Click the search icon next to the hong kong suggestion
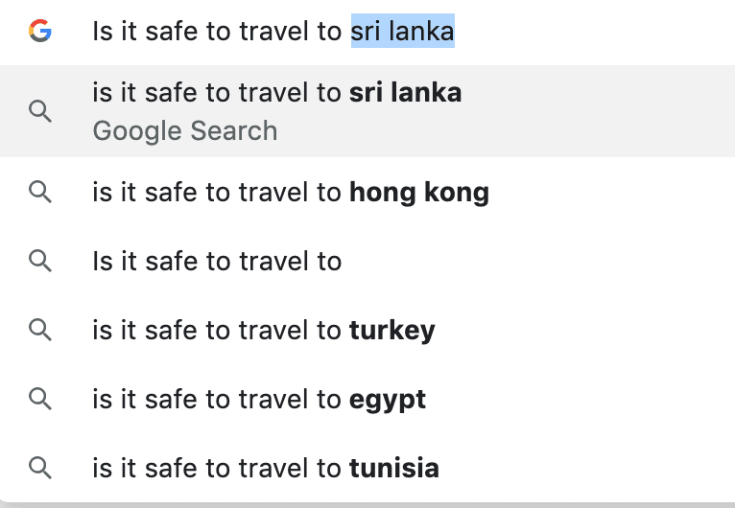Screen dimensions: 735x508 coord(40,193)
